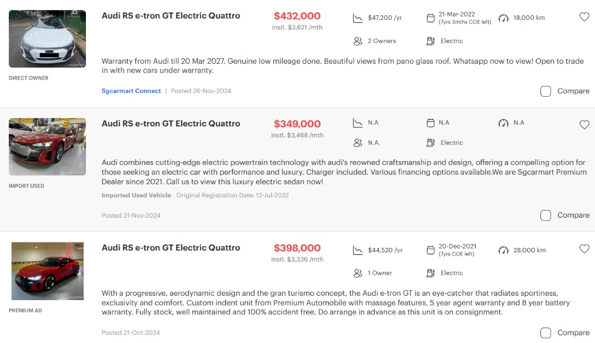This screenshot has width=595, height=343.
Task: Click heart icon on $349,000 listing
Action: pyautogui.click(x=585, y=125)
